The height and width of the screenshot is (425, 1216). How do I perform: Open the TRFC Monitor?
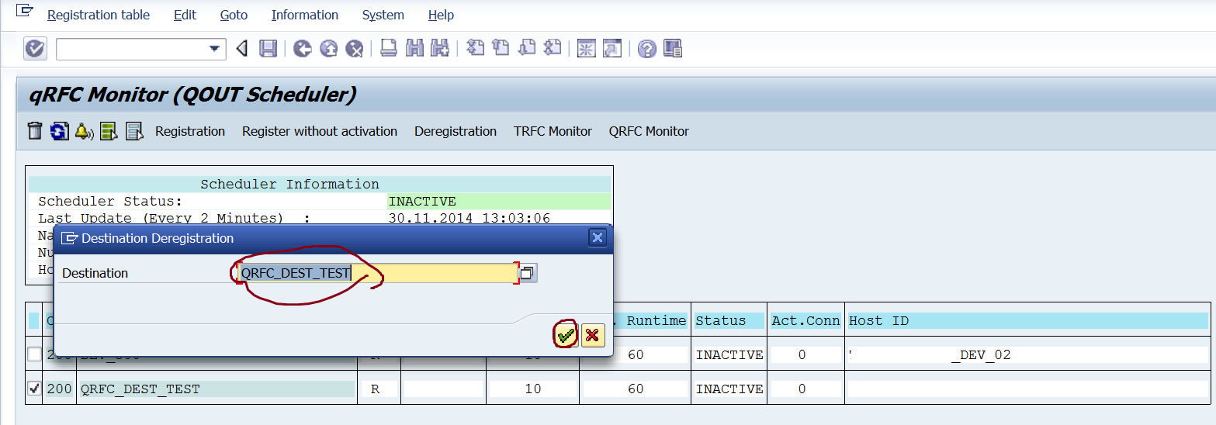(x=553, y=131)
